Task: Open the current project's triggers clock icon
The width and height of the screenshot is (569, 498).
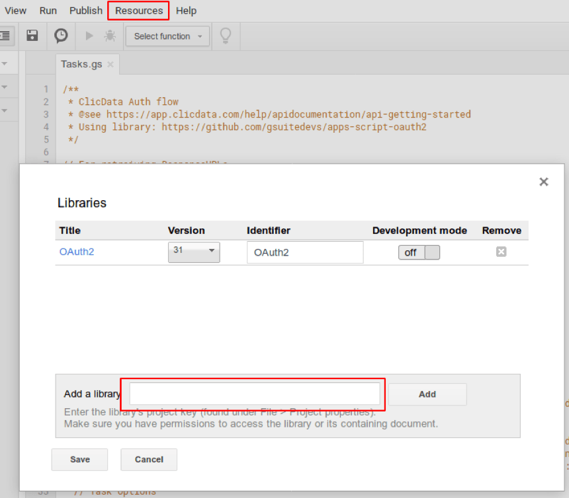Action: [61, 36]
